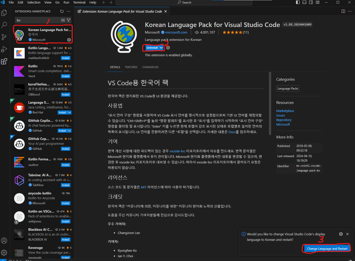Image resolution: width=355 pixels, height=261 pixels.
Task: Click the Uninstall button
Action: click(x=152, y=48)
